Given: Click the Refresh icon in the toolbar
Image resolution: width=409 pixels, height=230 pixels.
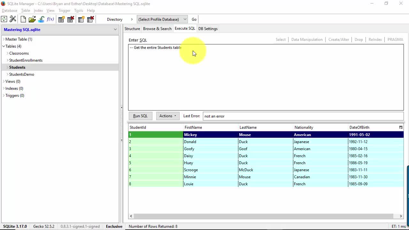Looking at the screenshot, I should 4,19.
